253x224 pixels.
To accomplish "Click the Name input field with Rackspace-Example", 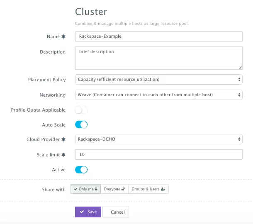I will point(158,37).
